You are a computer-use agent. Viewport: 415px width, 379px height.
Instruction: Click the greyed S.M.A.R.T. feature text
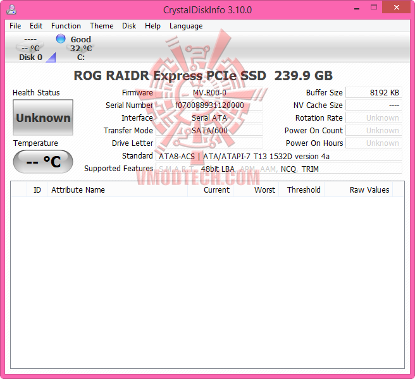(178, 169)
